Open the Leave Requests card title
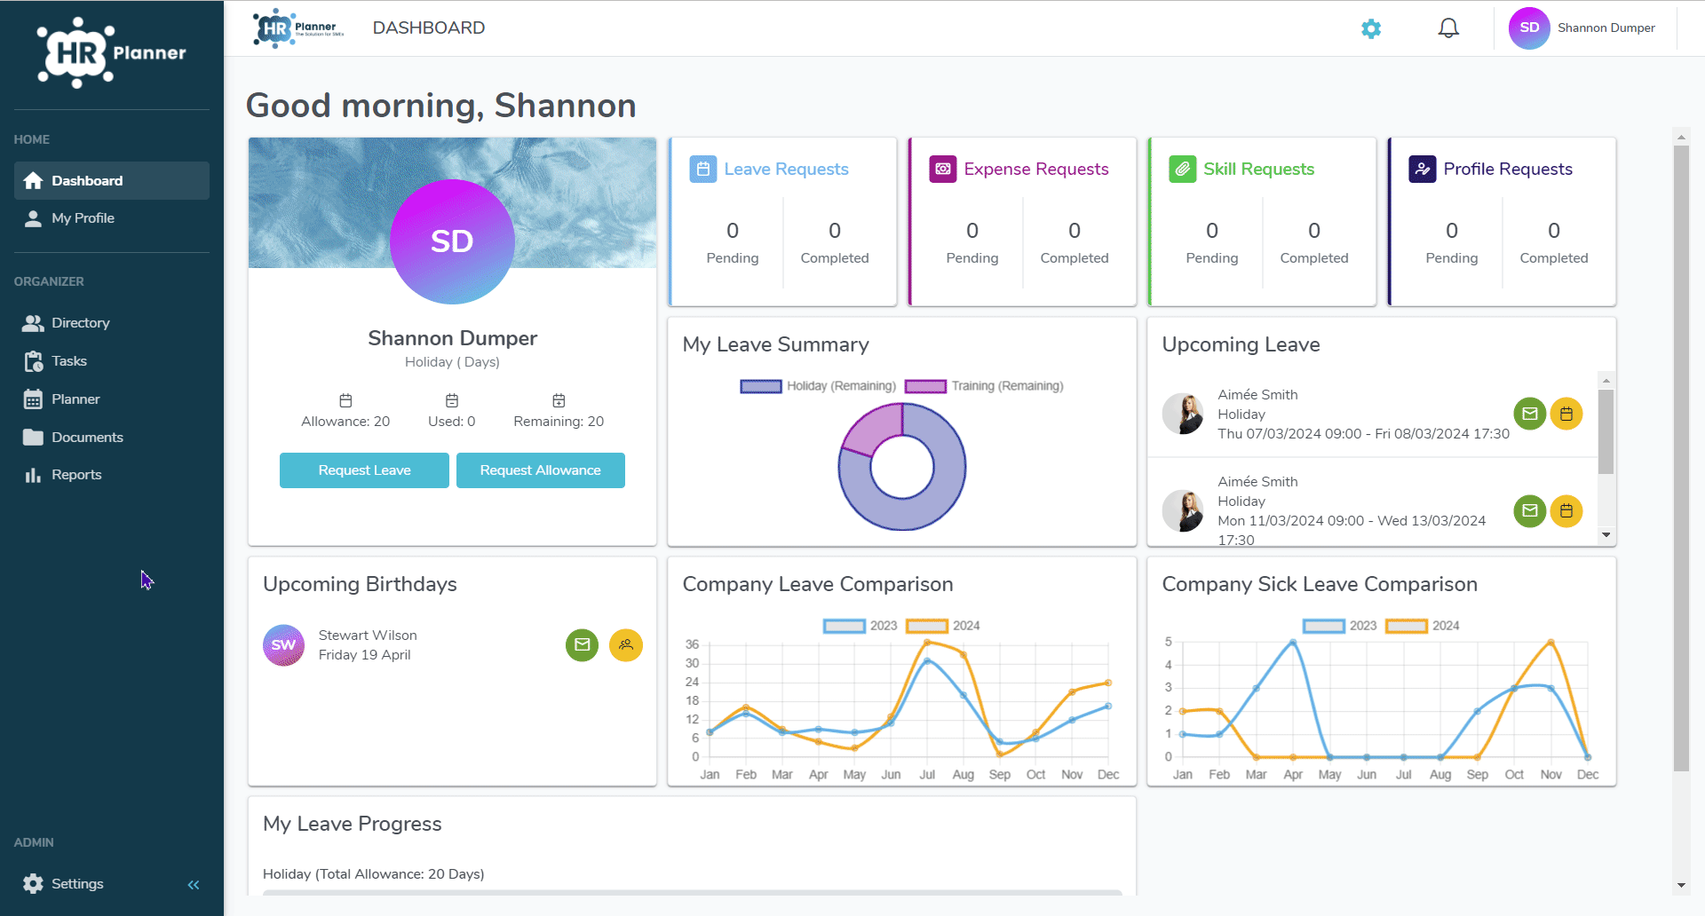The width and height of the screenshot is (1705, 916). tap(786, 169)
